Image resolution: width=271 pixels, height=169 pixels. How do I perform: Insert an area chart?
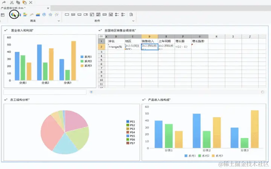(x=38, y=15)
